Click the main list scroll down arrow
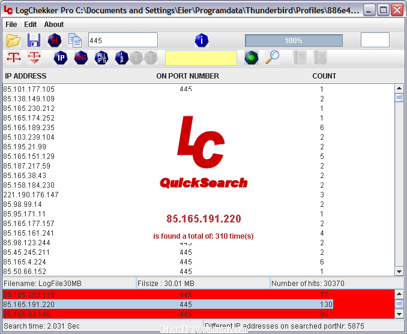 point(399,272)
